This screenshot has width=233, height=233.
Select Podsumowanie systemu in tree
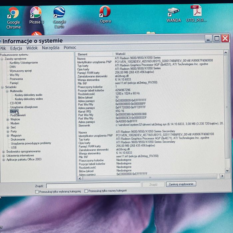coord(14,55)
